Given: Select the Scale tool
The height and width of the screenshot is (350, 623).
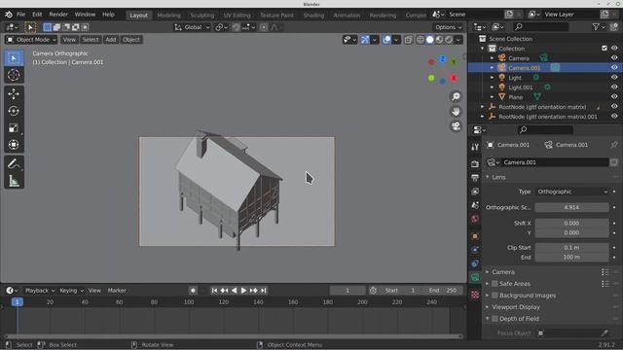Looking at the screenshot, I should click(x=14, y=127).
